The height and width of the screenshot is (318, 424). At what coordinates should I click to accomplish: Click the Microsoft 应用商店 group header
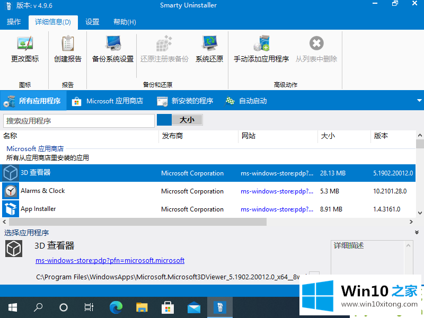pyautogui.click(x=35, y=149)
